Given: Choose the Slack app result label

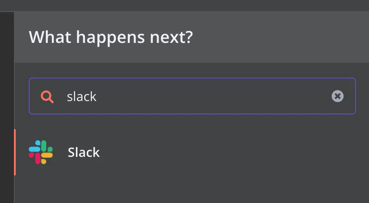Looking at the screenshot, I should [x=83, y=152].
